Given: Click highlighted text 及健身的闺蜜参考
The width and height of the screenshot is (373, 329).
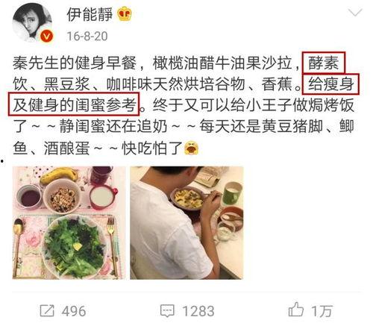Looking at the screenshot, I should (74, 104).
